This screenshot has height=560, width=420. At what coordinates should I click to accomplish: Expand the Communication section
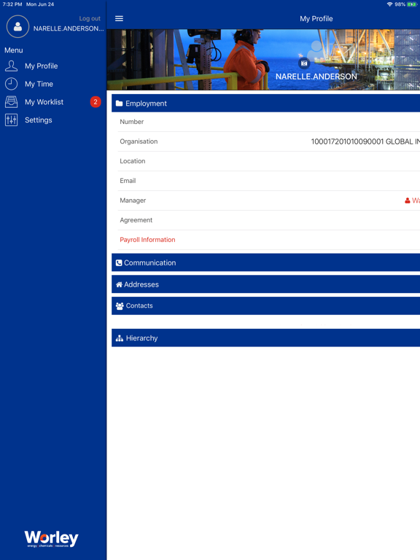(x=265, y=262)
